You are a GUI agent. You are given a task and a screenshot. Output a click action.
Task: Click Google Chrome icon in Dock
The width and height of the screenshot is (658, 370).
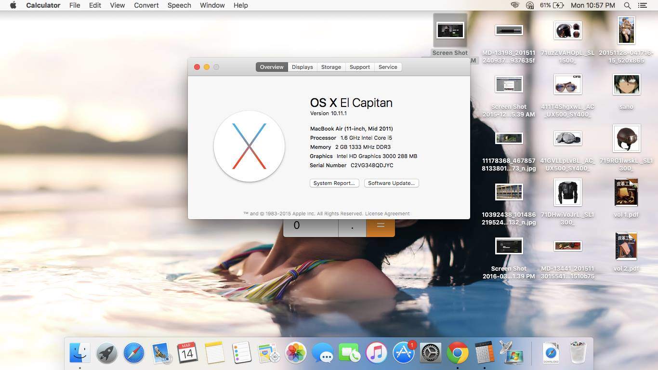click(458, 353)
